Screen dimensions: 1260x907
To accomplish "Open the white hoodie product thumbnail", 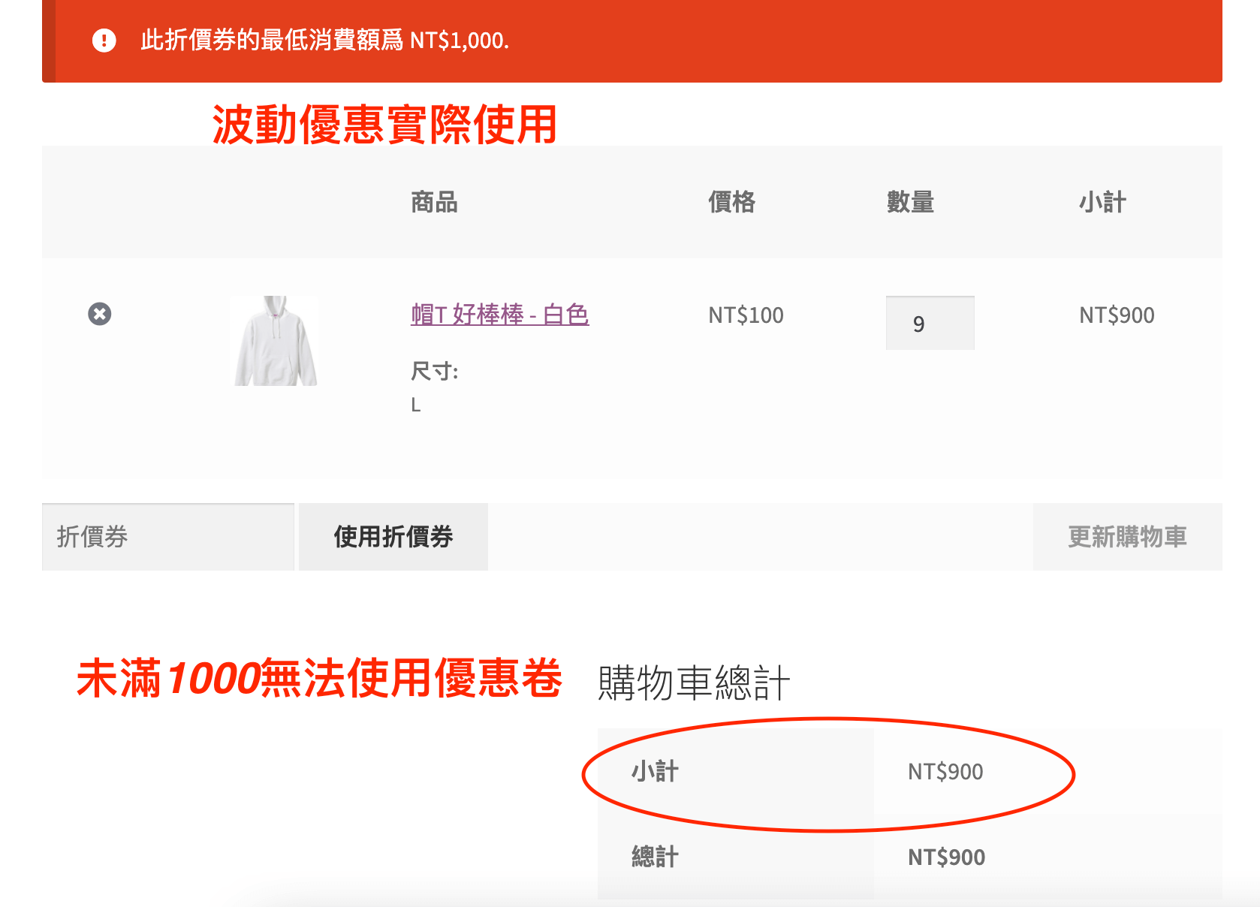I will point(276,341).
